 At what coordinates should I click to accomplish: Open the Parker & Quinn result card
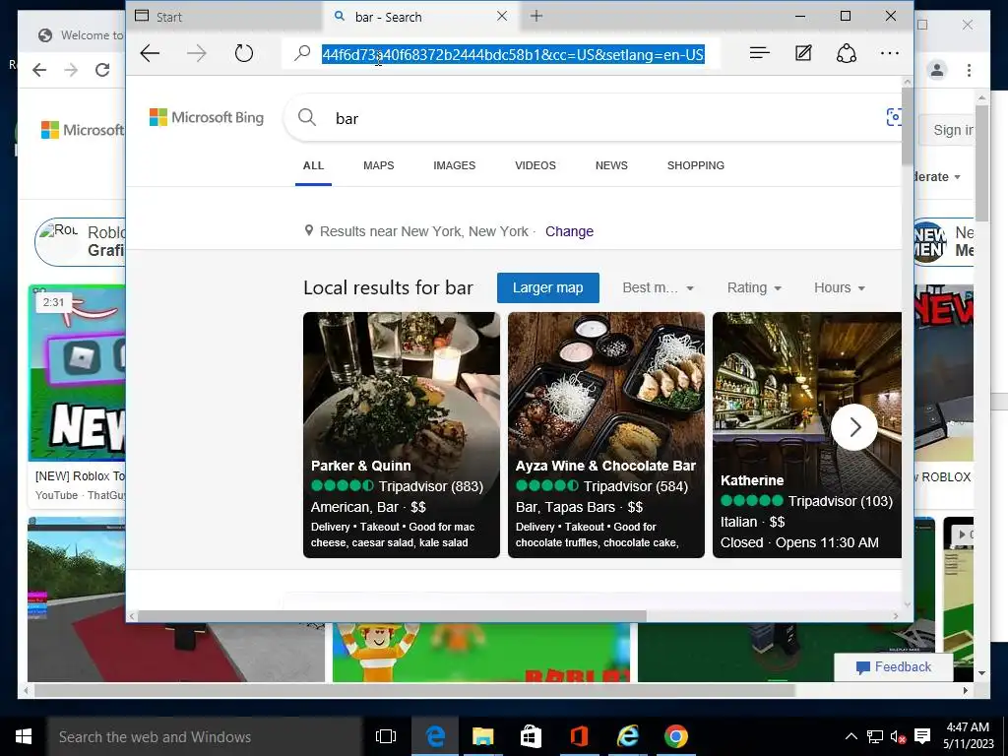[402, 434]
